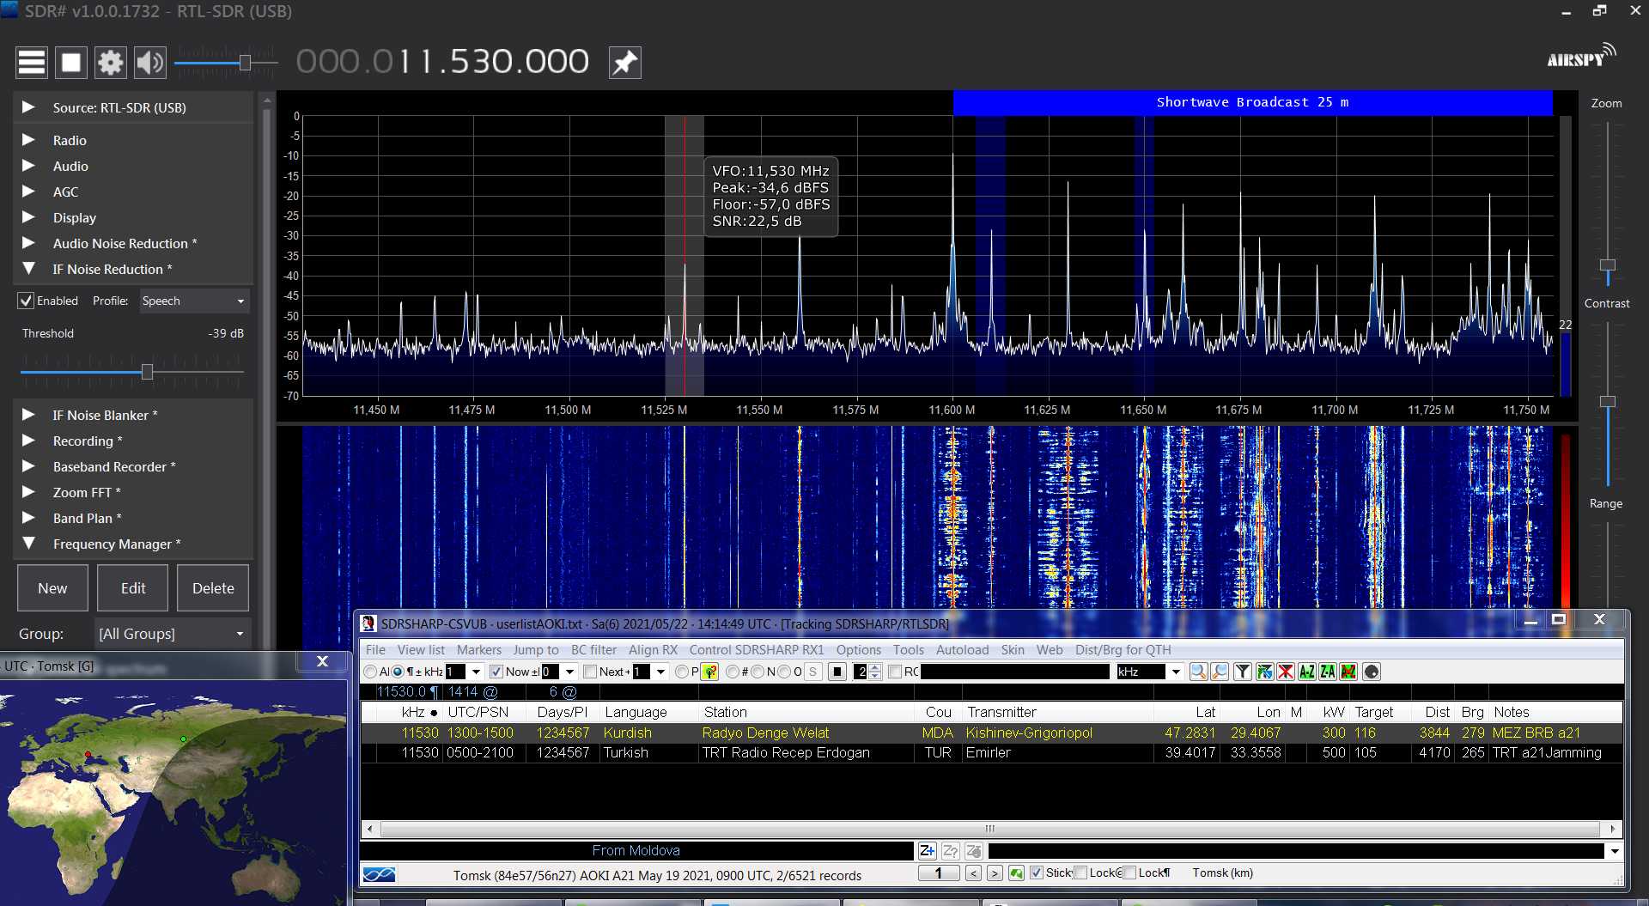Adjust the volume slider near speaker icon
Image resolution: width=1649 pixels, height=906 pixels.
(245, 63)
